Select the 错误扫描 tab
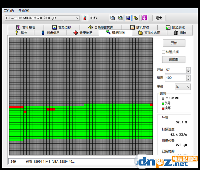Screen dimensions: 200x170 [115, 32]
